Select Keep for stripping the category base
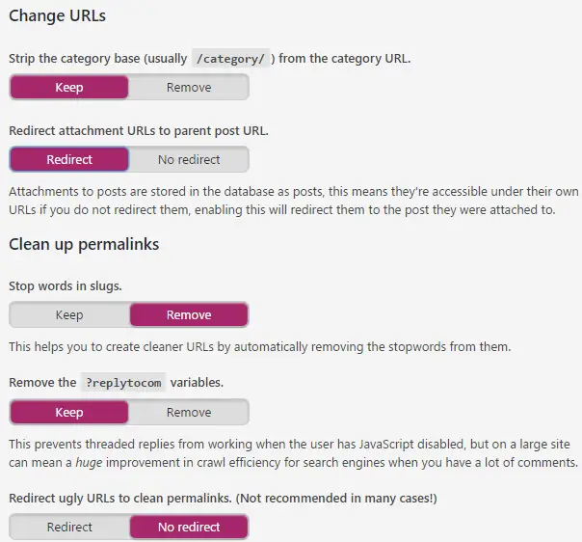Image resolution: width=582 pixels, height=542 pixels. tap(69, 88)
